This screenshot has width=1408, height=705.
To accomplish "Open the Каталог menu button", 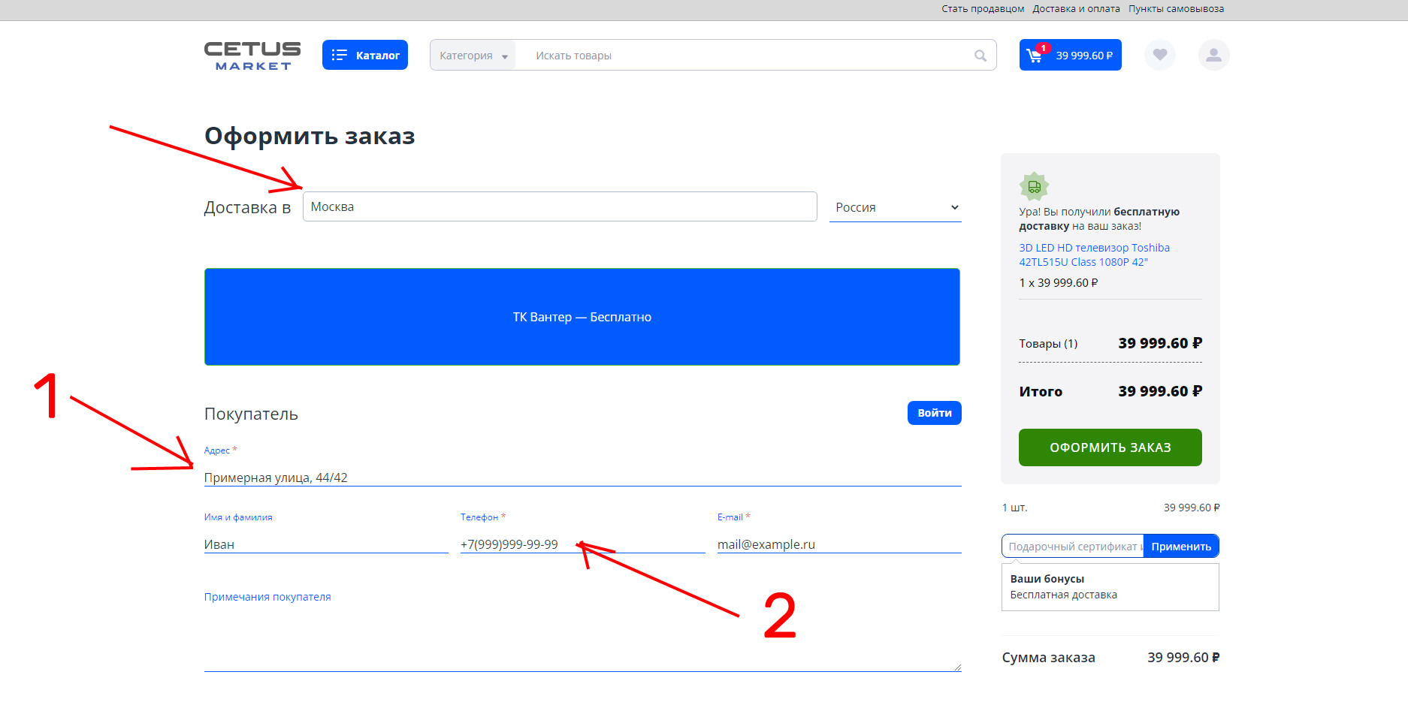I will tap(365, 55).
